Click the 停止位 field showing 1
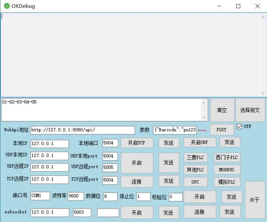 tap(143, 197)
